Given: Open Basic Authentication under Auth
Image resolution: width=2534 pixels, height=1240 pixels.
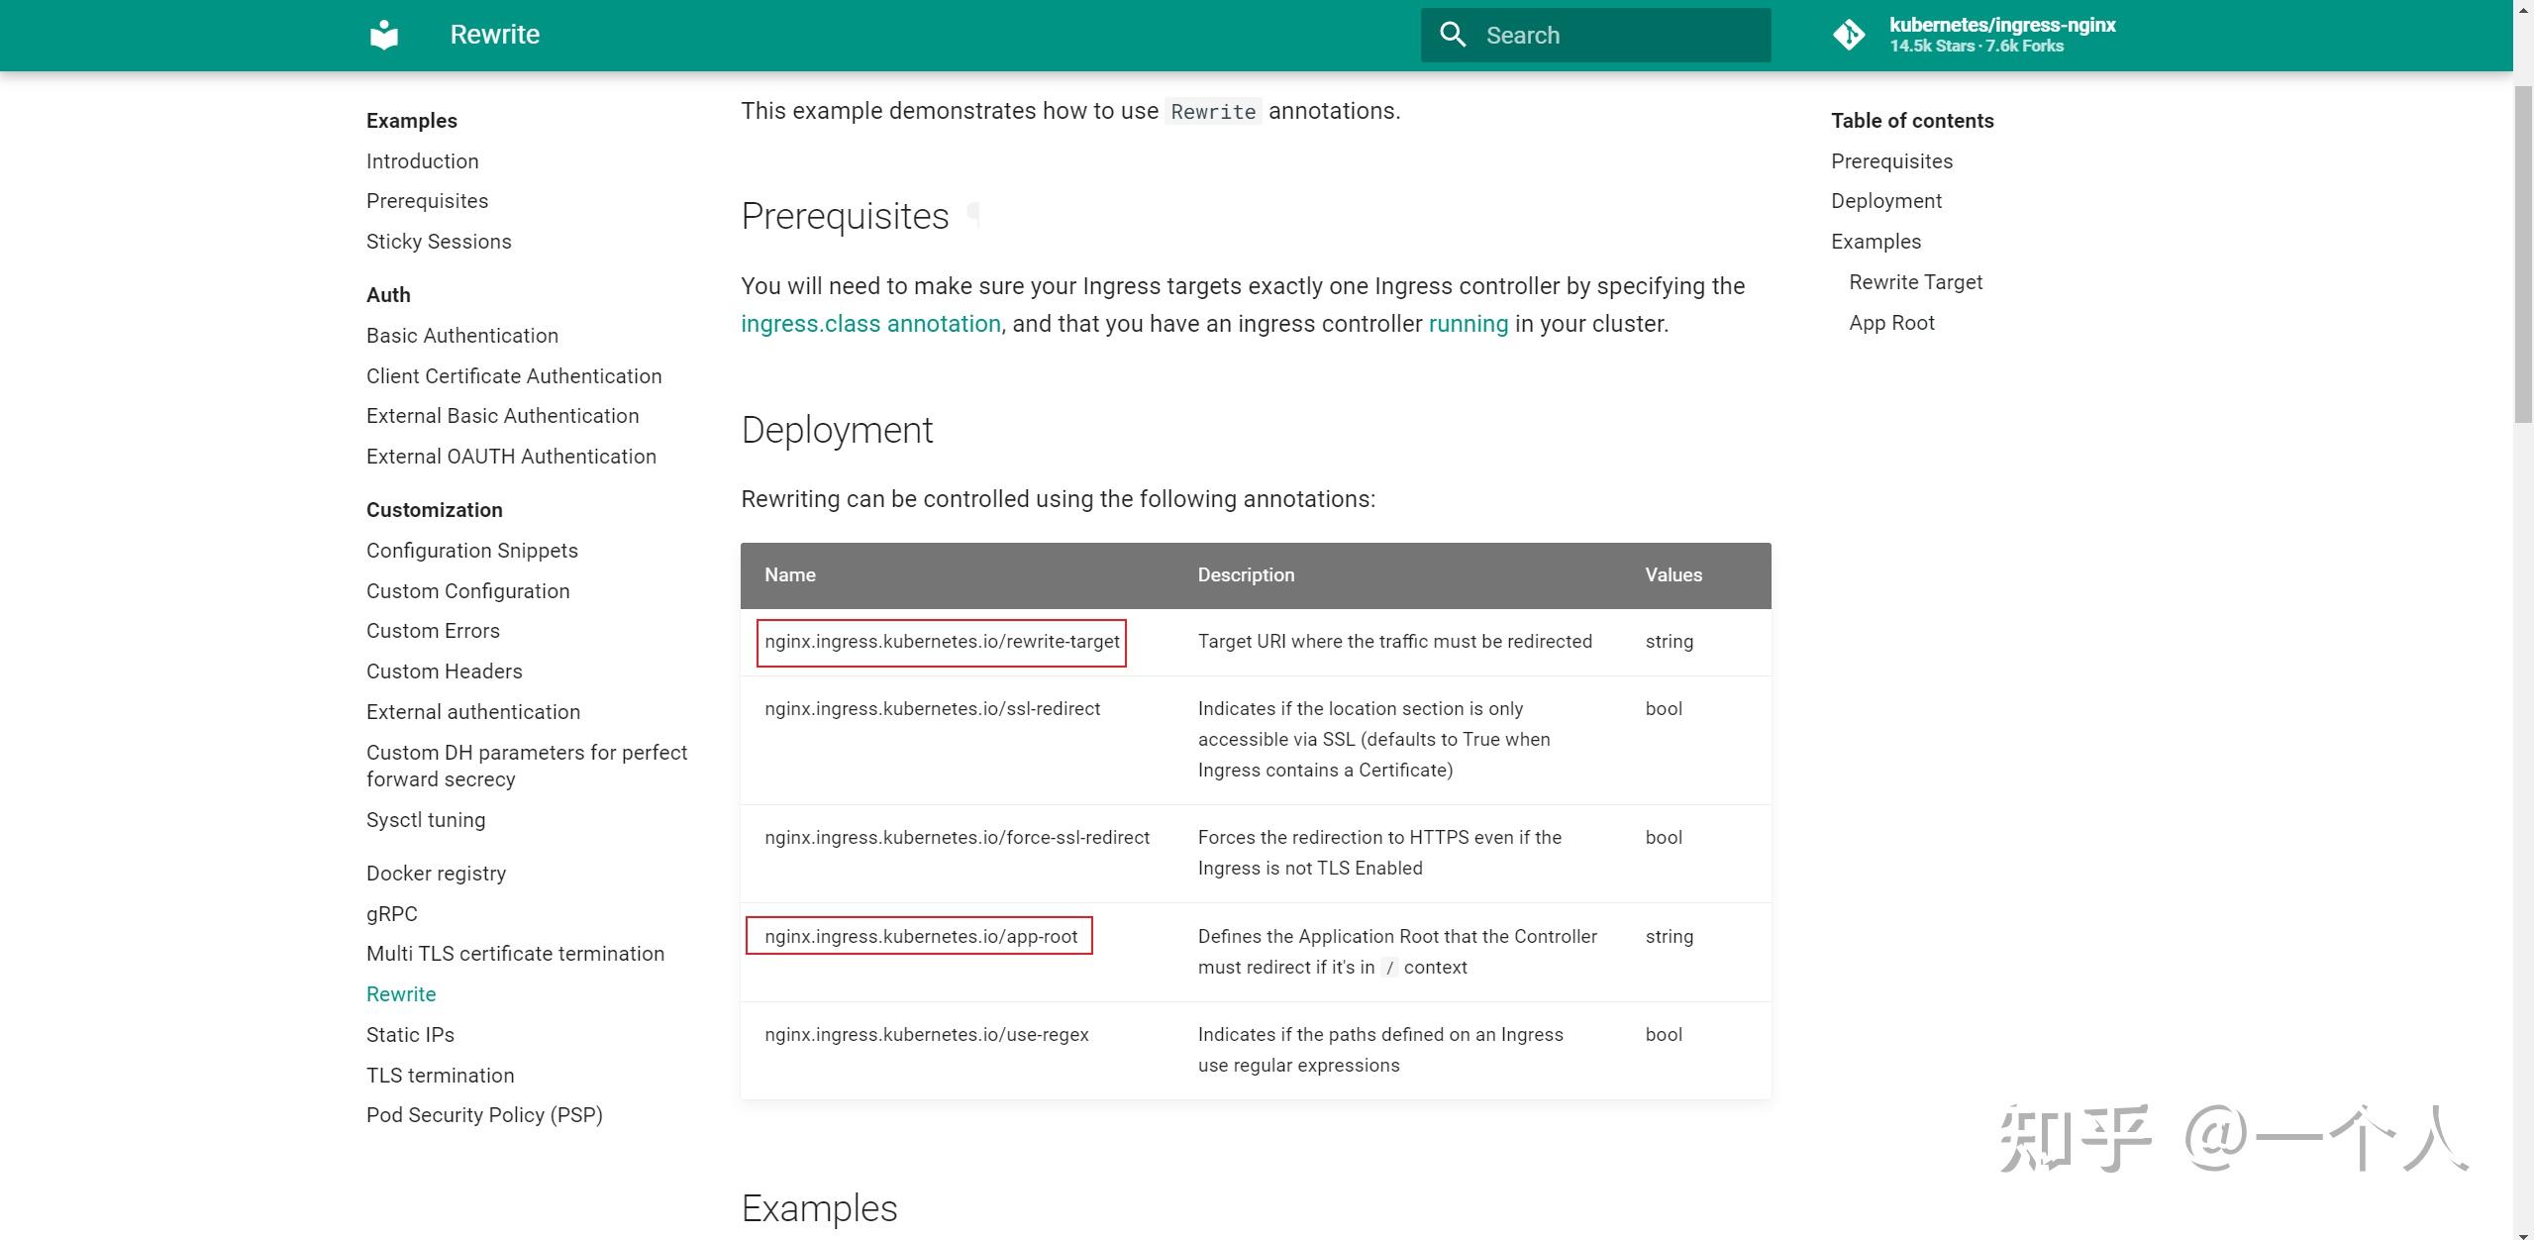Looking at the screenshot, I should (x=461, y=335).
